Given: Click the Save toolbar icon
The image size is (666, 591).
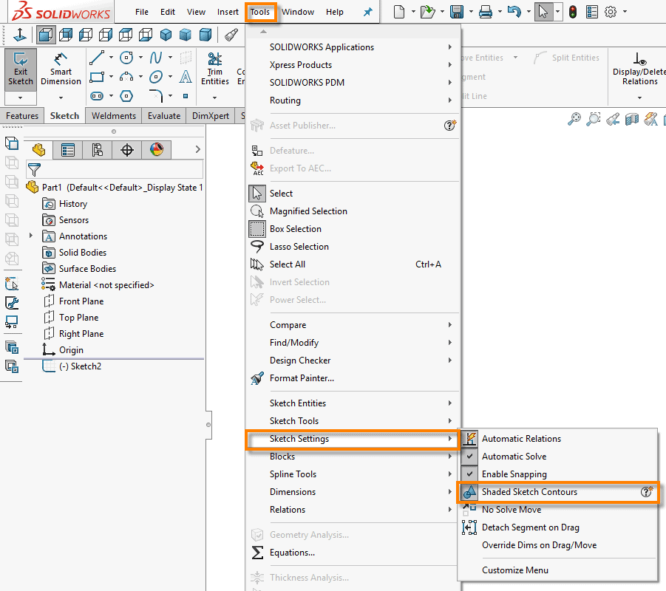Looking at the screenshot, I should (457, 12).
